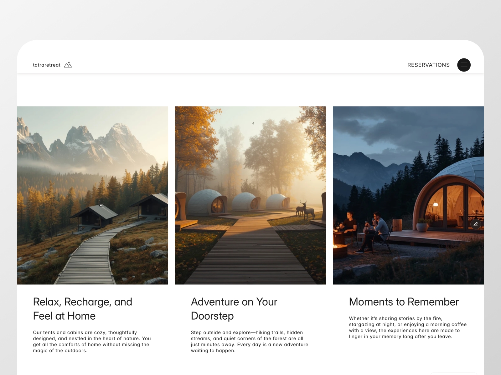Viewport: 501px width, 375px height.
Task: Click the pencil overlay on the evening campfire photo
Action: pos(476,224)
